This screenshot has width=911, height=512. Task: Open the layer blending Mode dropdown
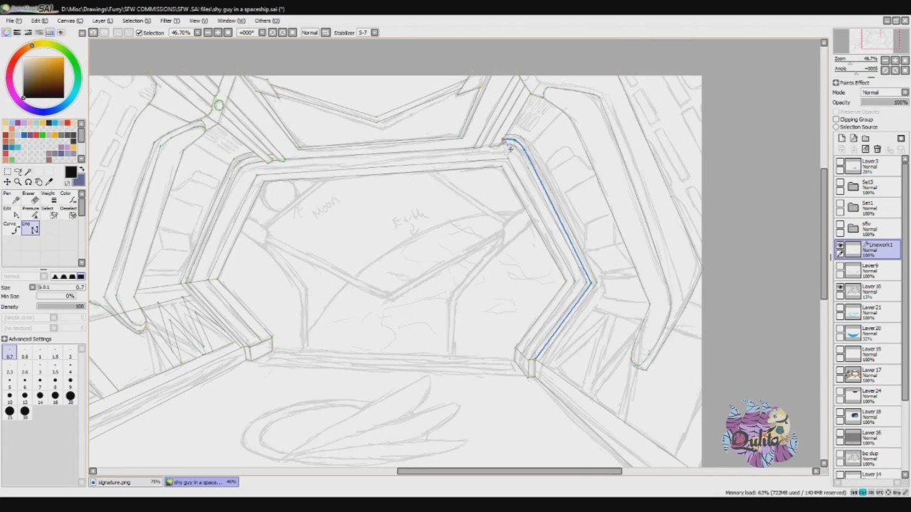[885, 92]
